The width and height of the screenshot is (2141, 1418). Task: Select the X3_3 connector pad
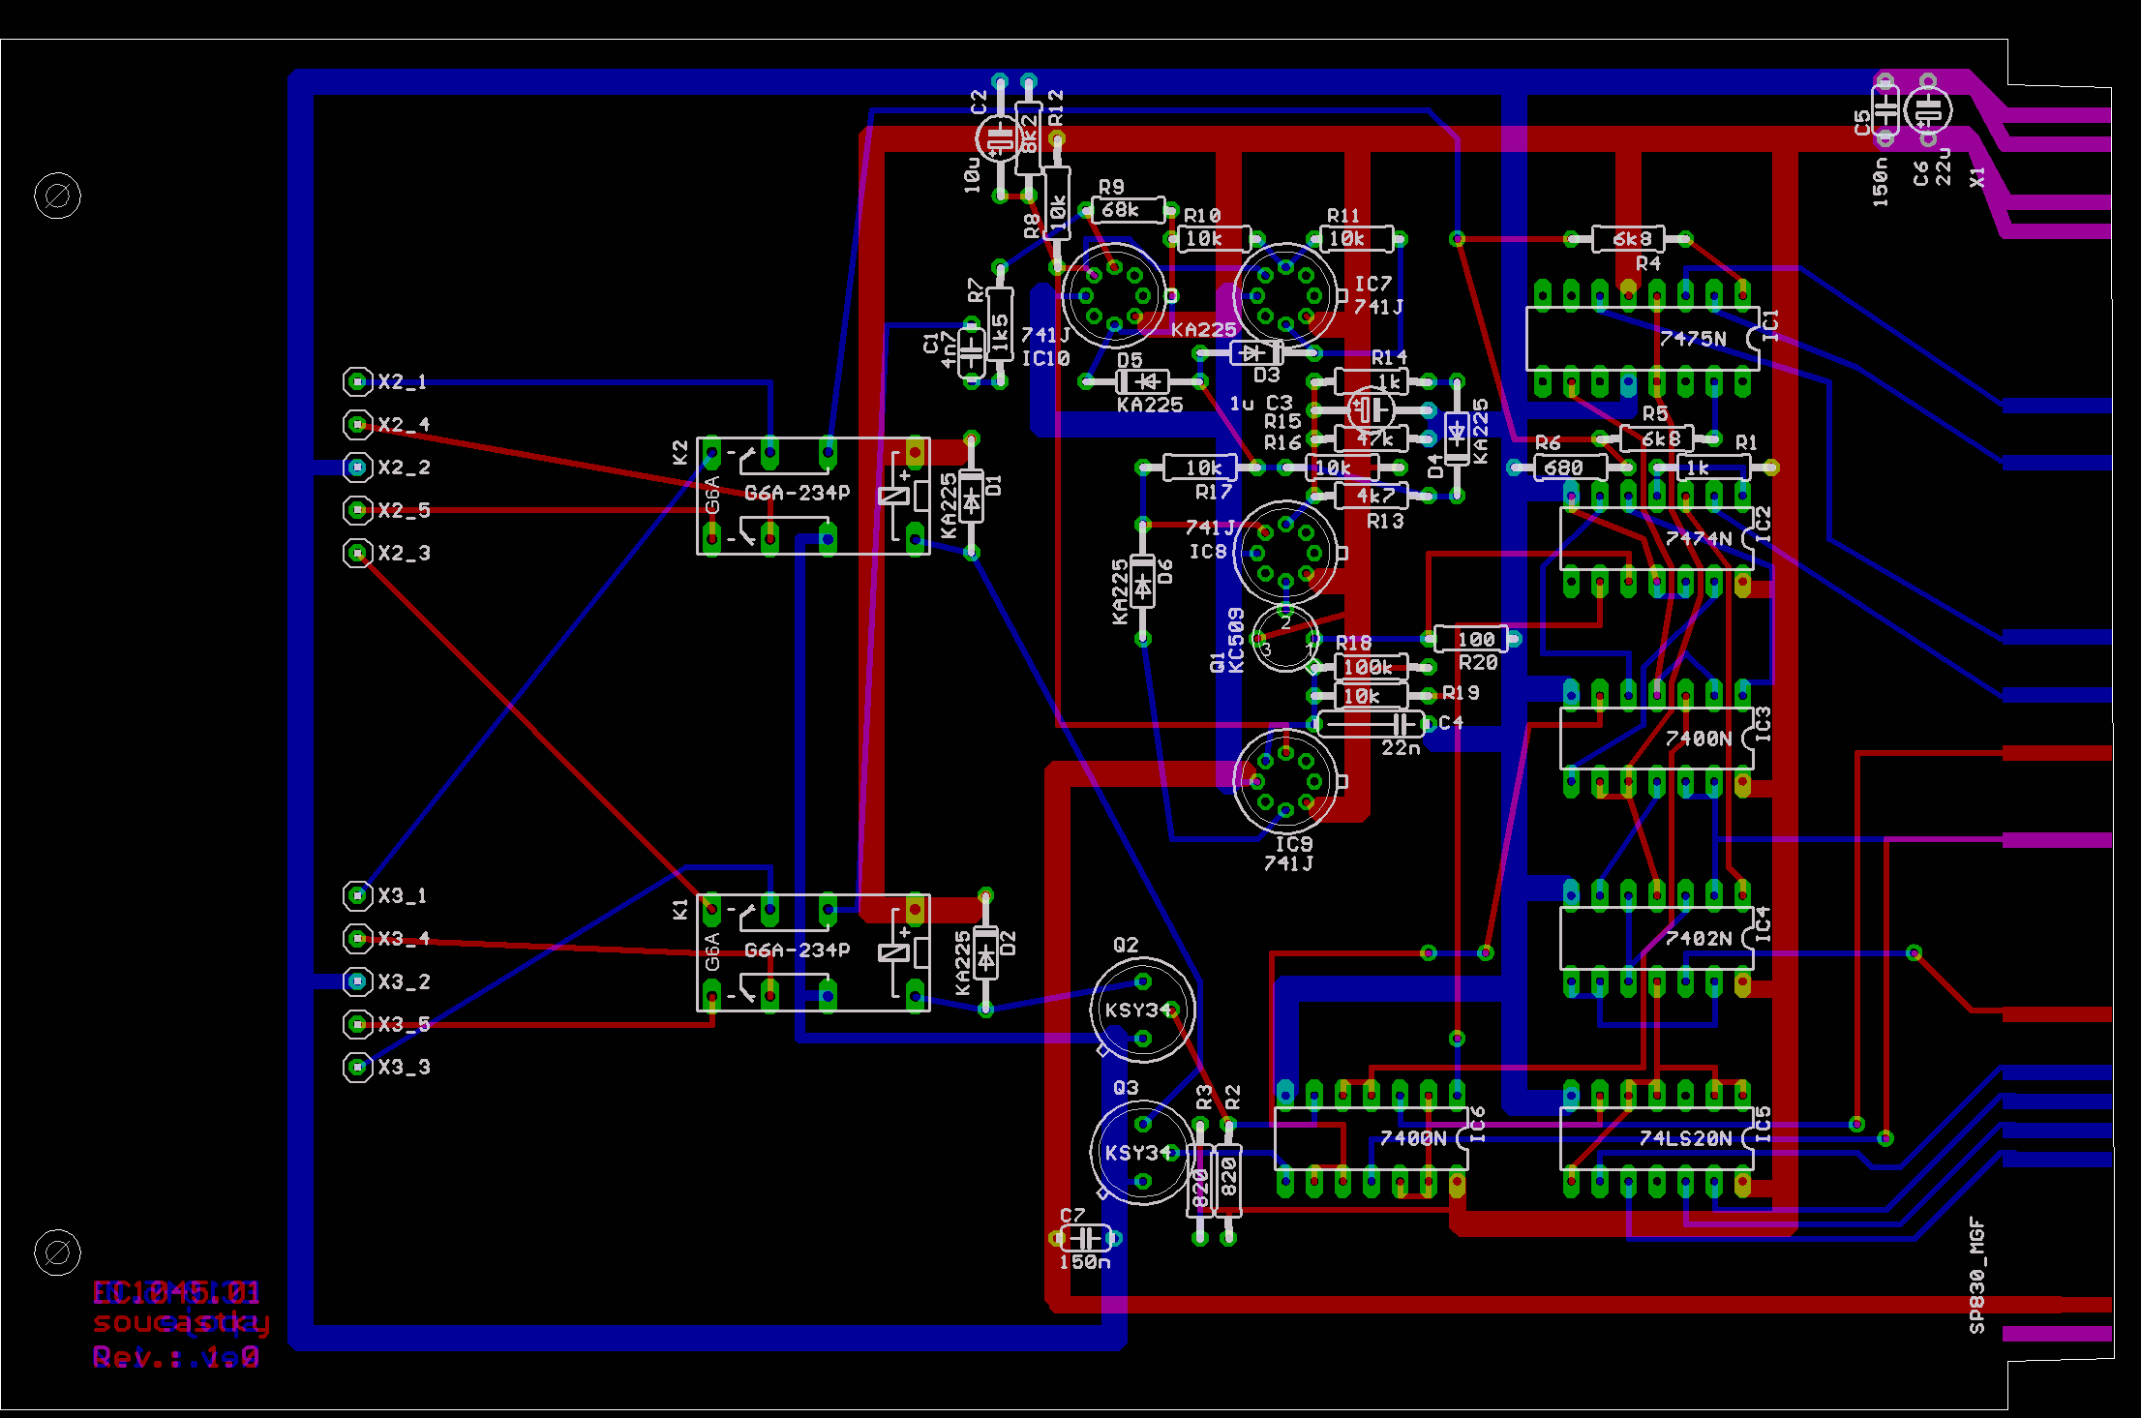(x=357, y=1067)
